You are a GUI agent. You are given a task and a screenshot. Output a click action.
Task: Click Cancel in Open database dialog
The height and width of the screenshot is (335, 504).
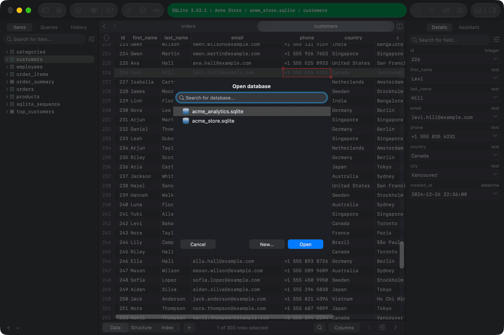point(198,244)
